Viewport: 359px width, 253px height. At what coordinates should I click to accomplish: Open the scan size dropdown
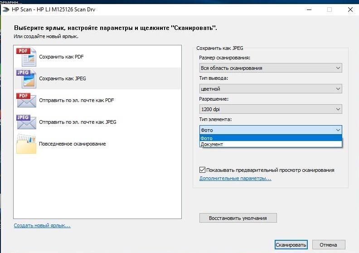271,68
